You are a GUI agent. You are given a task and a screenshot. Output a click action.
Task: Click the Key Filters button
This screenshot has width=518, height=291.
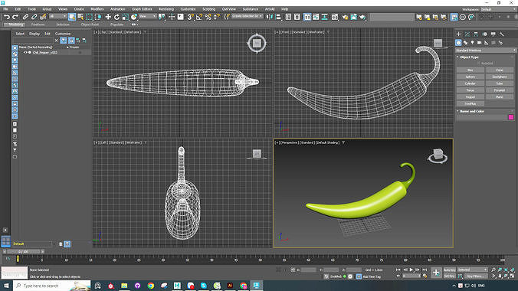[x=476, y=276]
